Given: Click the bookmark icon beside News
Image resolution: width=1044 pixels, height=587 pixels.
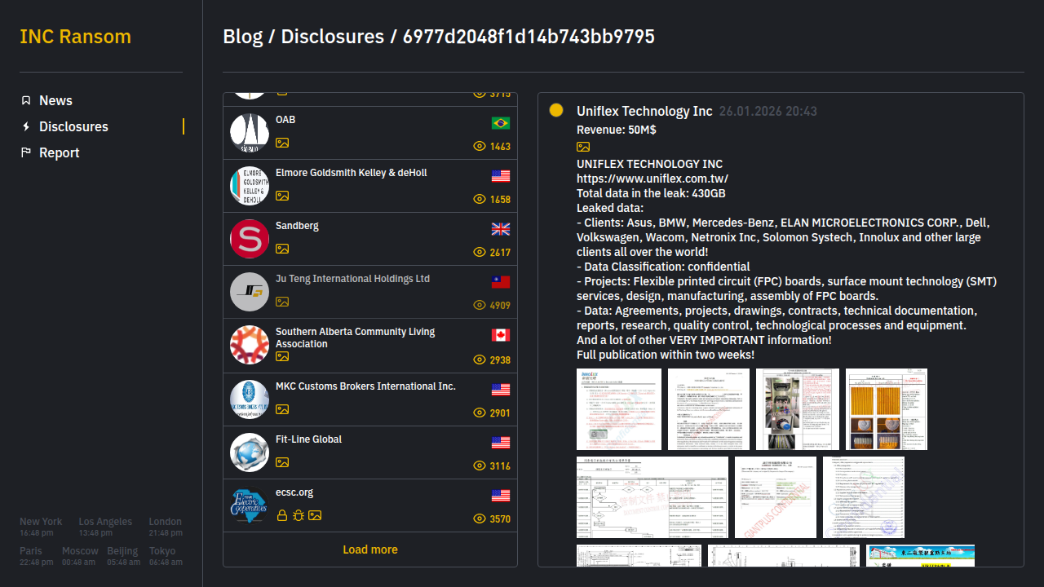Looking at the screenshot, I should (x=26, y=100).
